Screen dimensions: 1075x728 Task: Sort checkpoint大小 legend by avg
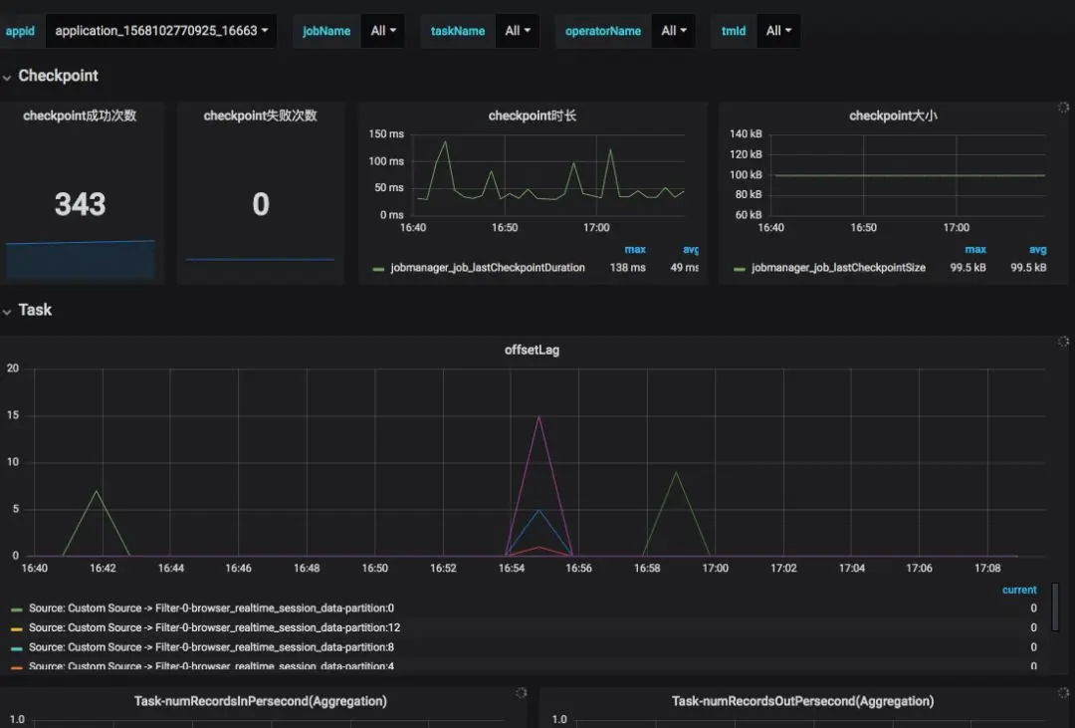[1037, 250]
